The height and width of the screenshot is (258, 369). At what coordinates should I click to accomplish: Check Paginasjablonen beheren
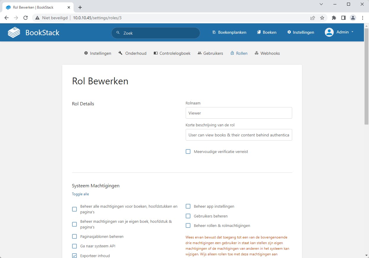click(x=74, y=236)
